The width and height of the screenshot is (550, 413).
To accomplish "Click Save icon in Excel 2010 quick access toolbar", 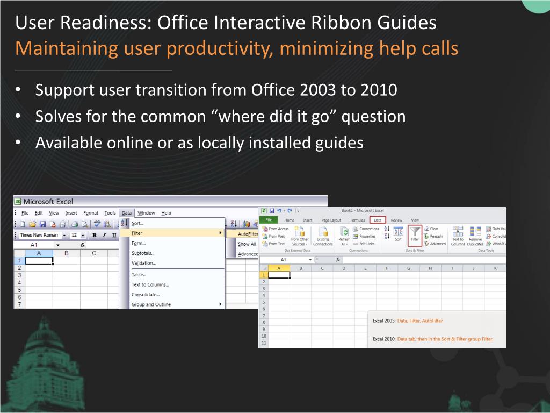I will [x=272, y=211].
